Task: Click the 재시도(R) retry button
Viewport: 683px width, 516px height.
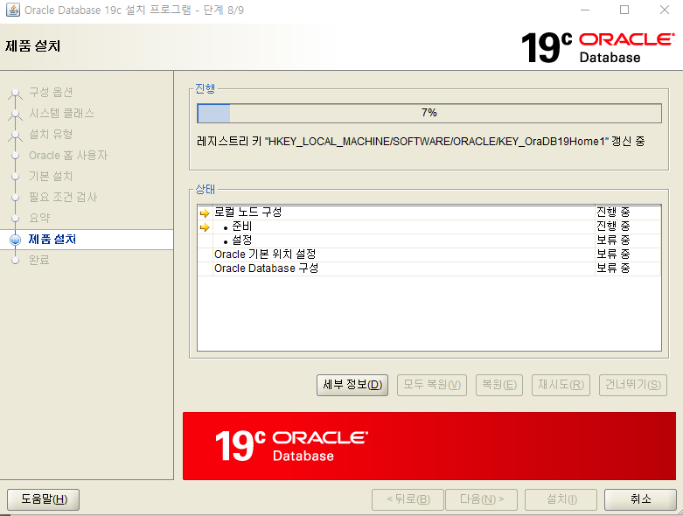Action: click(561, 385)
